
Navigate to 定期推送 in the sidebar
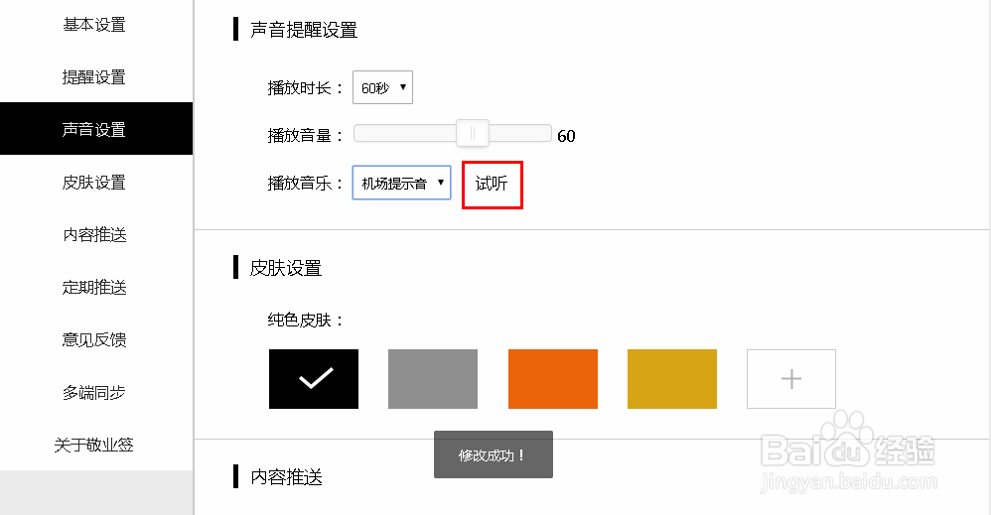(94, 288)
